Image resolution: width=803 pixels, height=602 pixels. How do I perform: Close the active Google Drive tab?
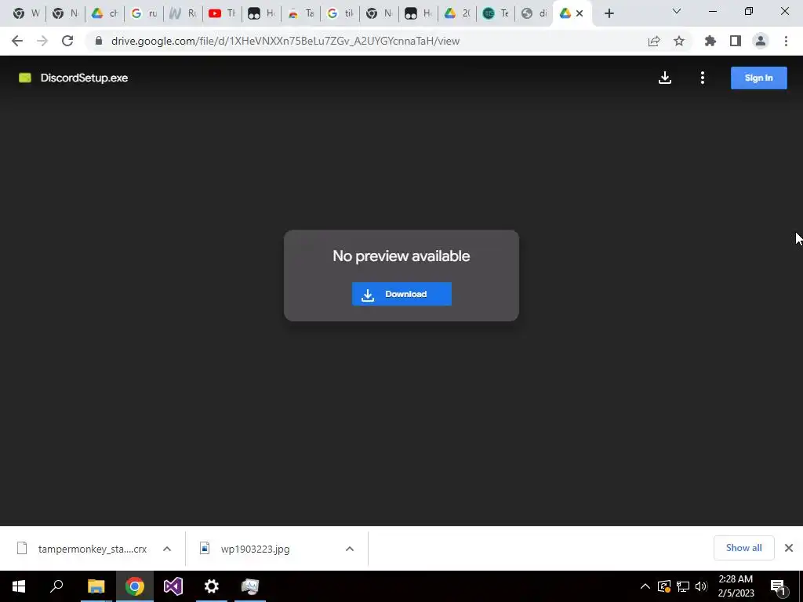point(580,13)
